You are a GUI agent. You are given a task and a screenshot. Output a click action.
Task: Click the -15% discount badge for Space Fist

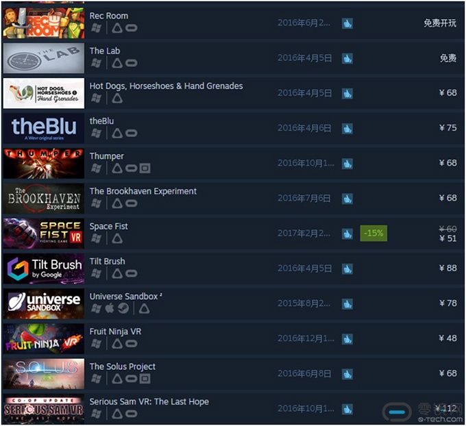click(373, 233)
